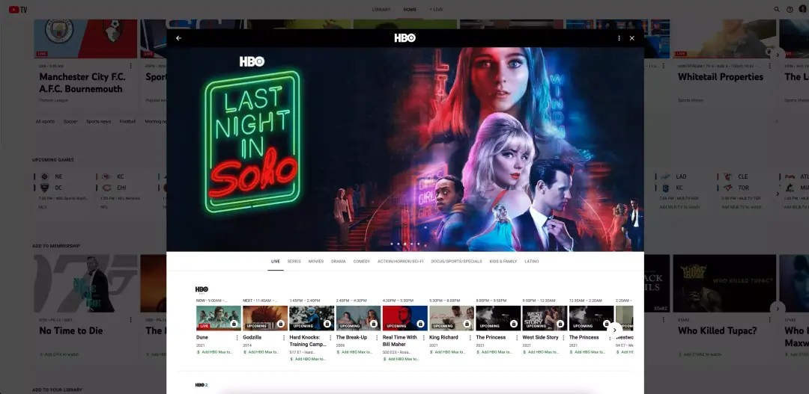Viewport: 809px width, 394px height.
Task: Click lock icon on The Break-Up thumbnail
Action: tap(374, 324)
